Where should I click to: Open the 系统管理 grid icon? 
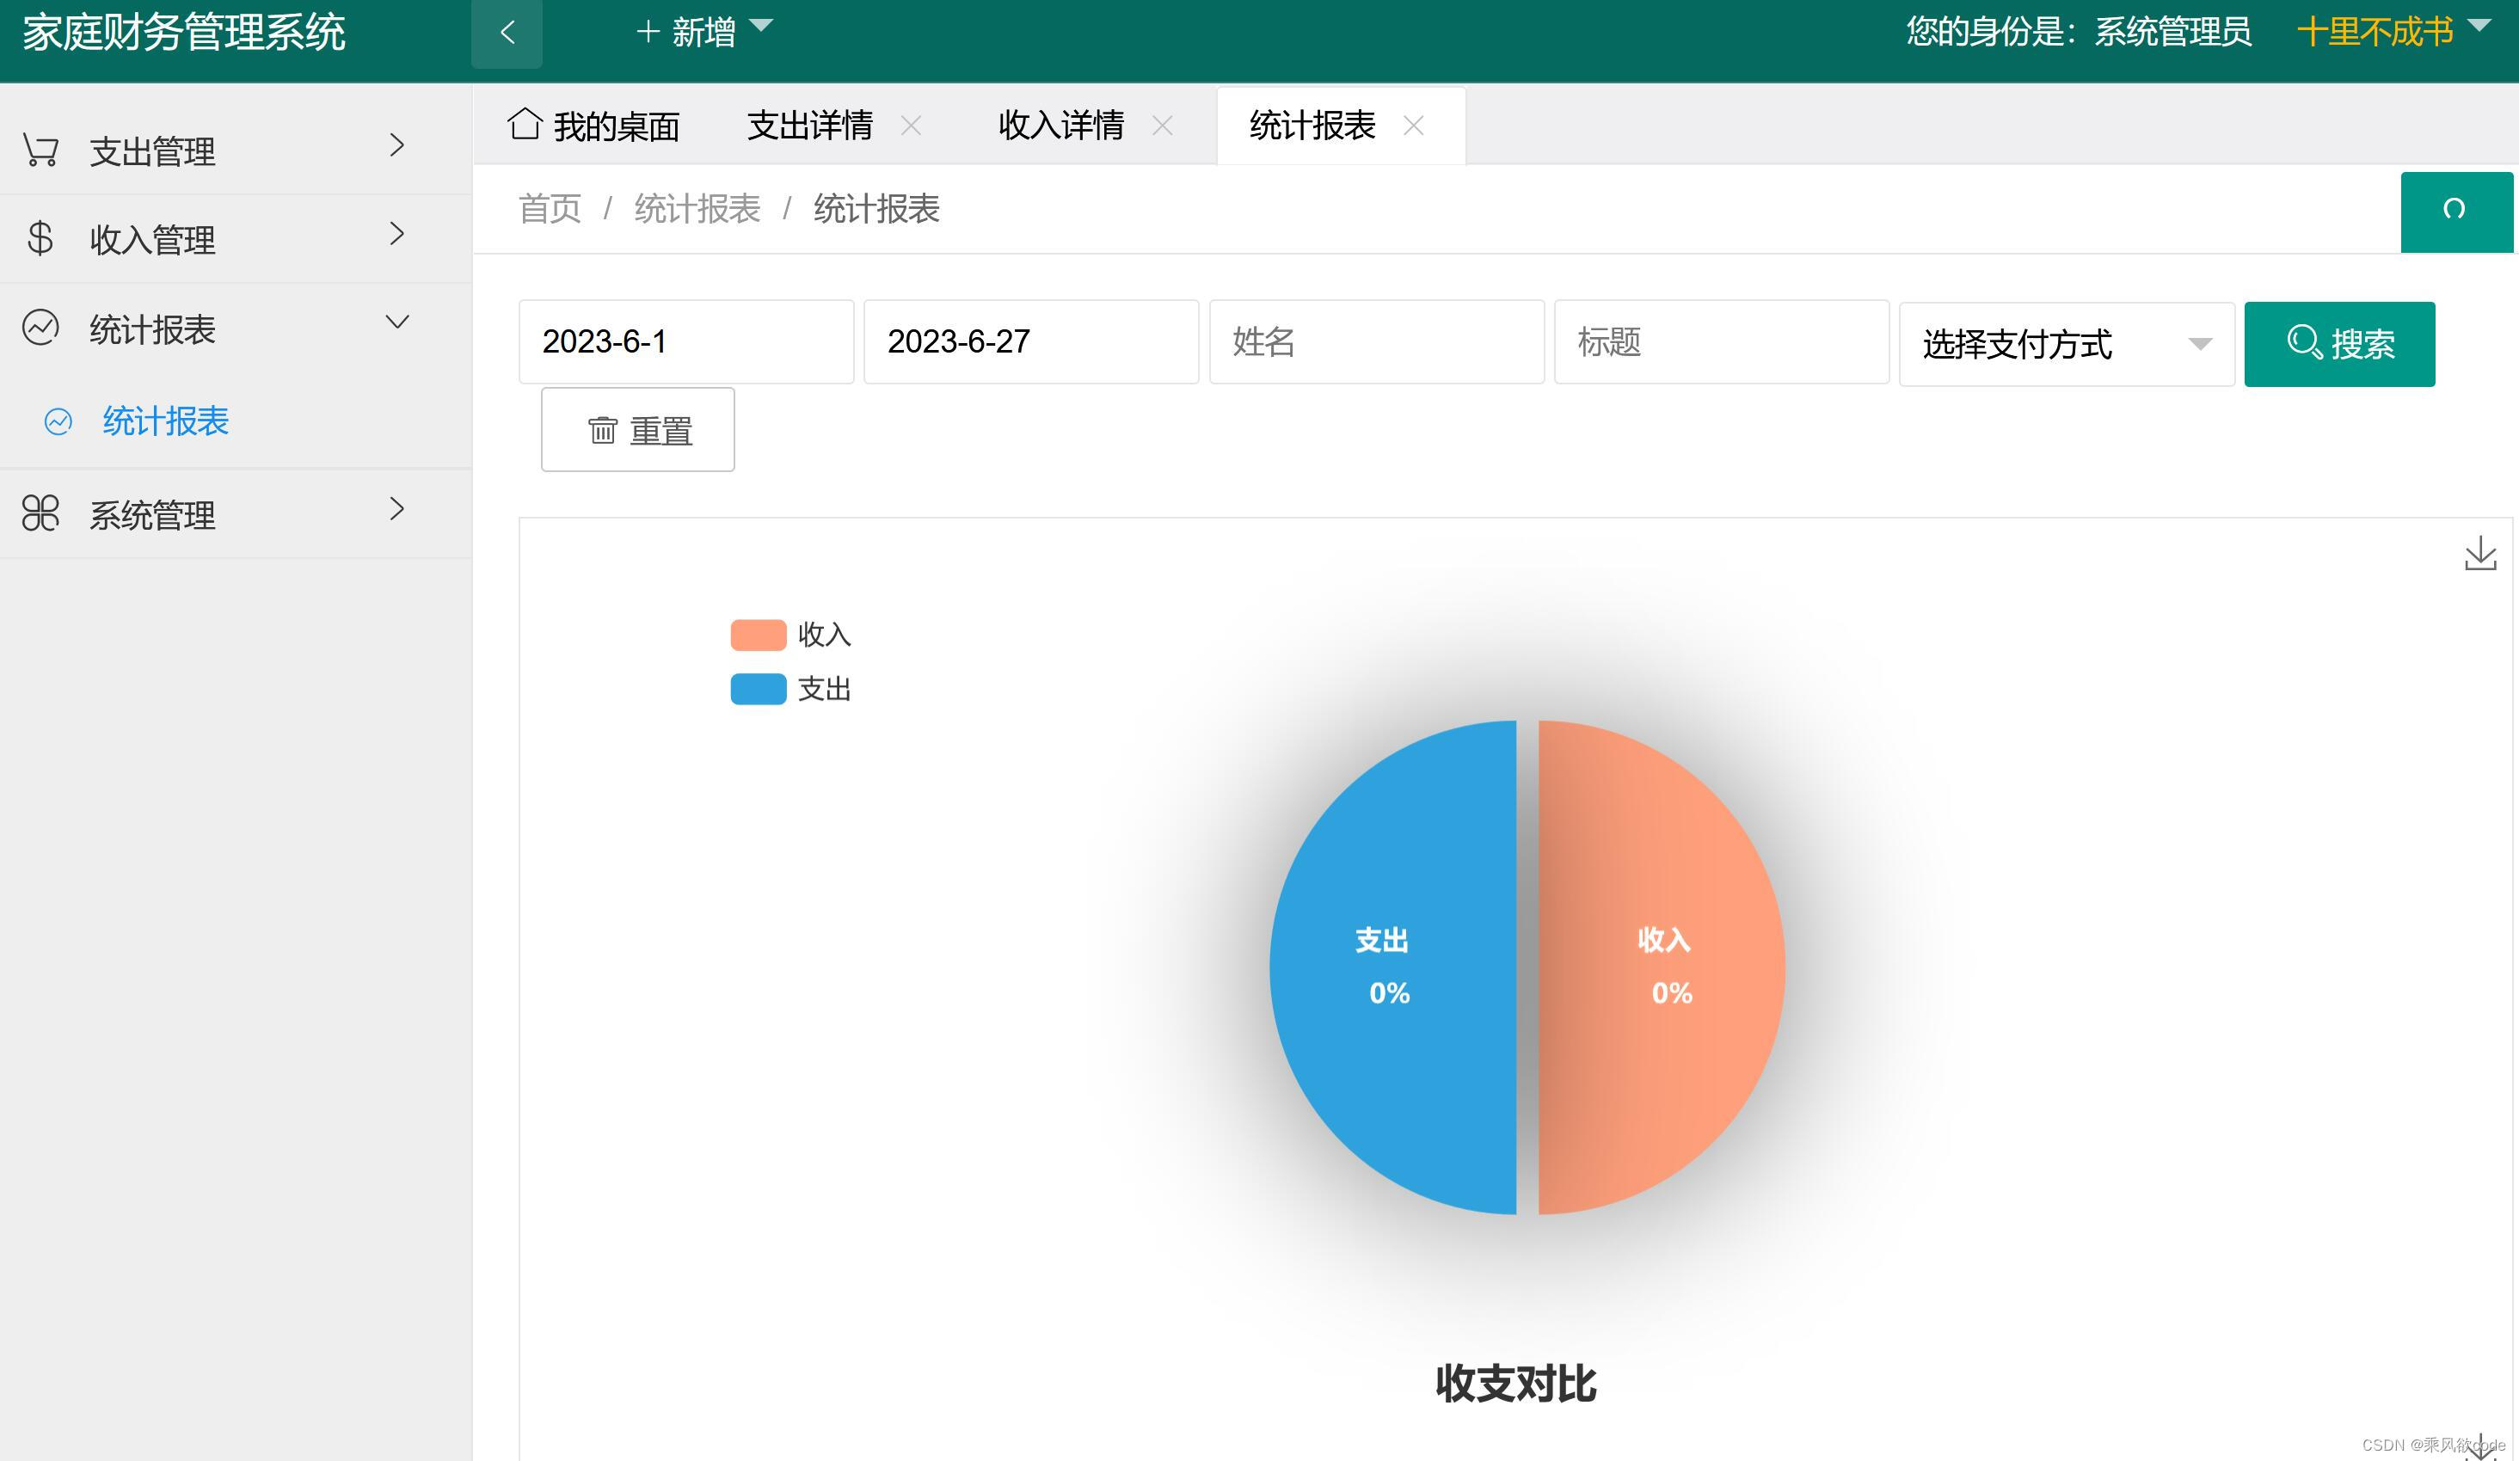[41, 513]
